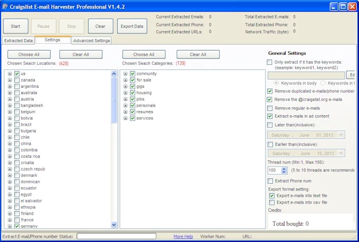Enable Remove regular e-mails checkbox

[270, 108]
